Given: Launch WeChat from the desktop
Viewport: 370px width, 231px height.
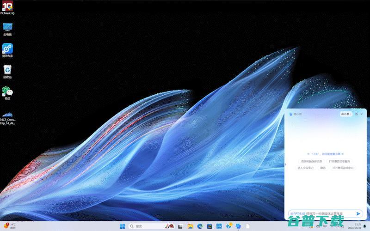Looking at the screenshot, I should click(7, 91).
